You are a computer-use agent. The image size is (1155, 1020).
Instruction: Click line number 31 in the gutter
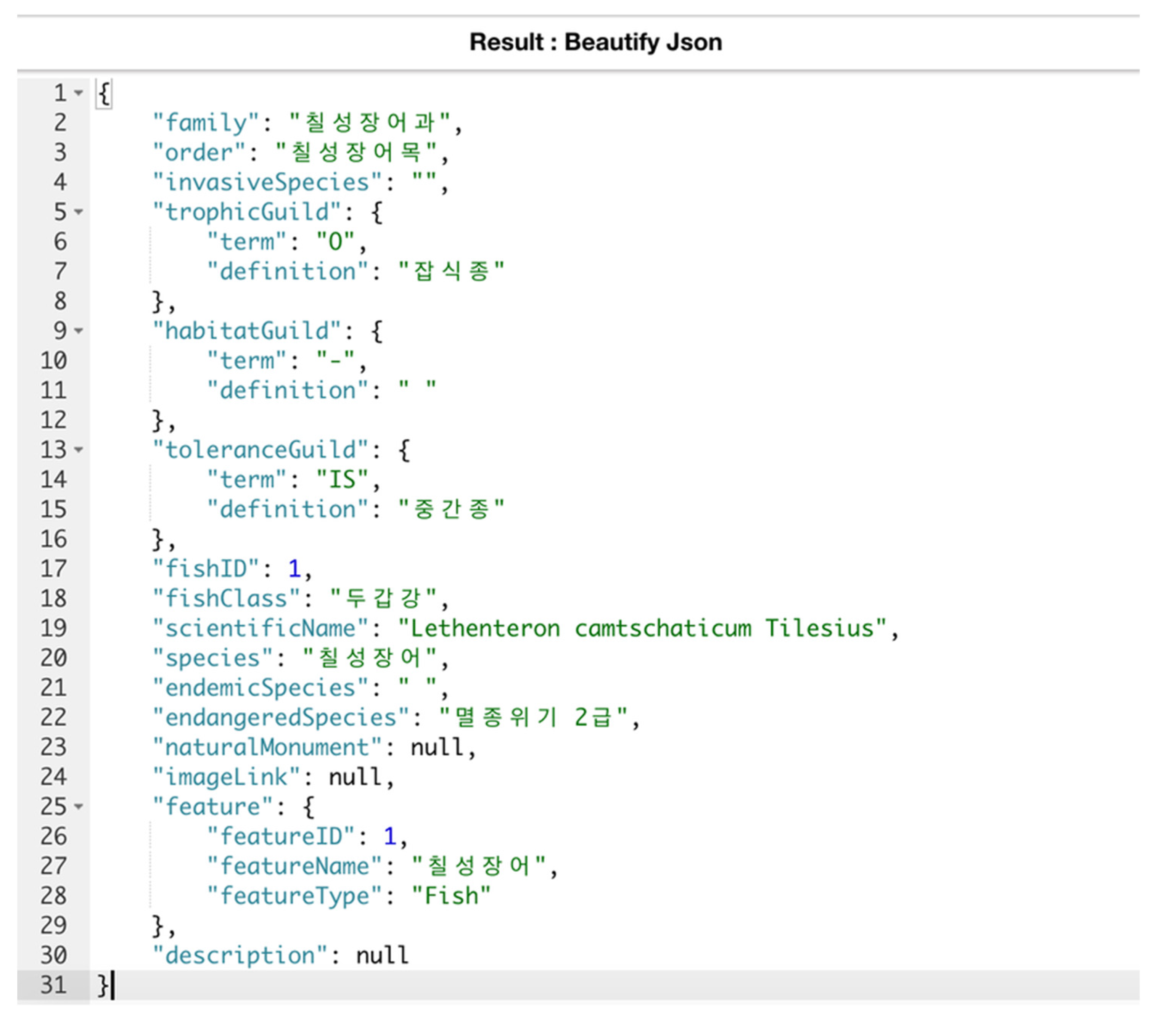click(54, 985)
